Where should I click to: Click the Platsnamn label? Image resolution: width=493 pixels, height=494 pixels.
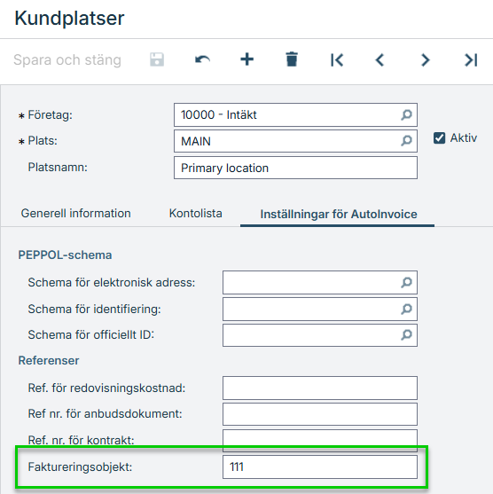(58, 167)
